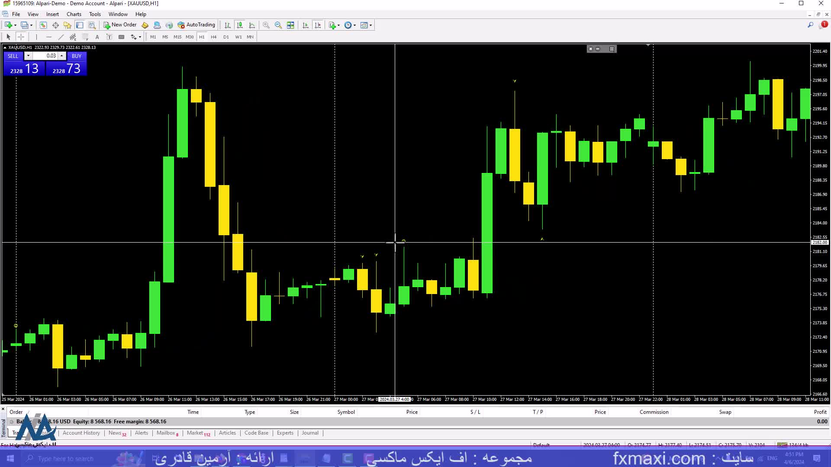
Task: Select the Fibonacci retracement tool
Action: click(x=85, y=37)
